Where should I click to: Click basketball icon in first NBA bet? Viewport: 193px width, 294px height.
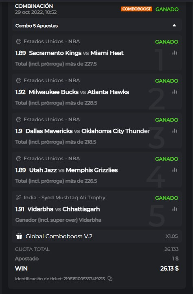click(19, 41)
